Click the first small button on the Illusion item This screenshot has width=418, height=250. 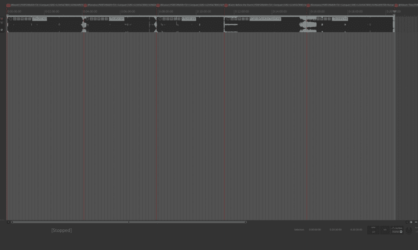point(164,19)
